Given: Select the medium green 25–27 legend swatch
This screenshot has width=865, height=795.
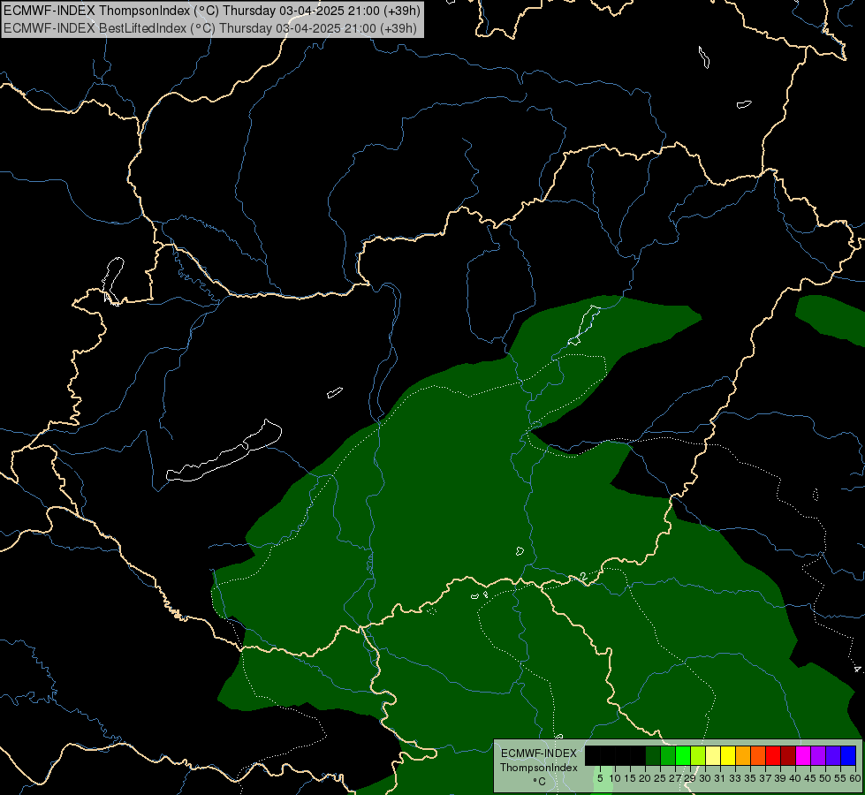Looking at the screenshot, I should coord(668,755).
